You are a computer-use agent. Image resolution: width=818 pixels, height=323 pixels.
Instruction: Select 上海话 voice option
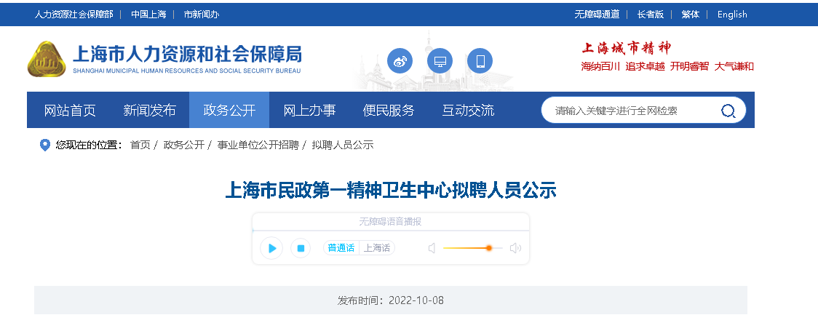pos(377,248)
